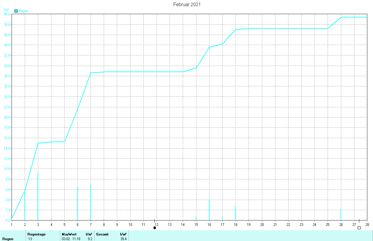
Task: Click the x-axis day label 16
Action: coord(209,224)
